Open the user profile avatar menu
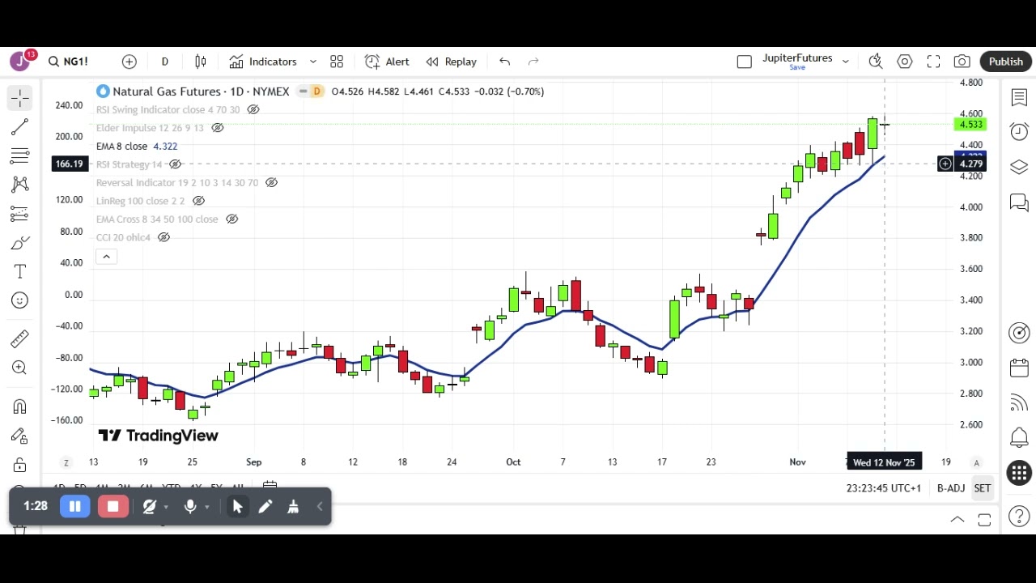 (x=19, y=62)
